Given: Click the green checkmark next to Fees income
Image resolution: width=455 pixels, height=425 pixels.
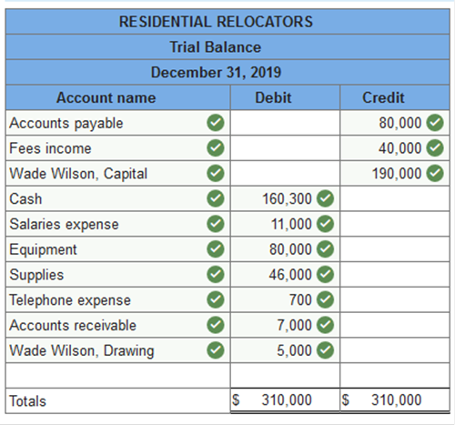Looking at the screenshot, I should [216, 148].
